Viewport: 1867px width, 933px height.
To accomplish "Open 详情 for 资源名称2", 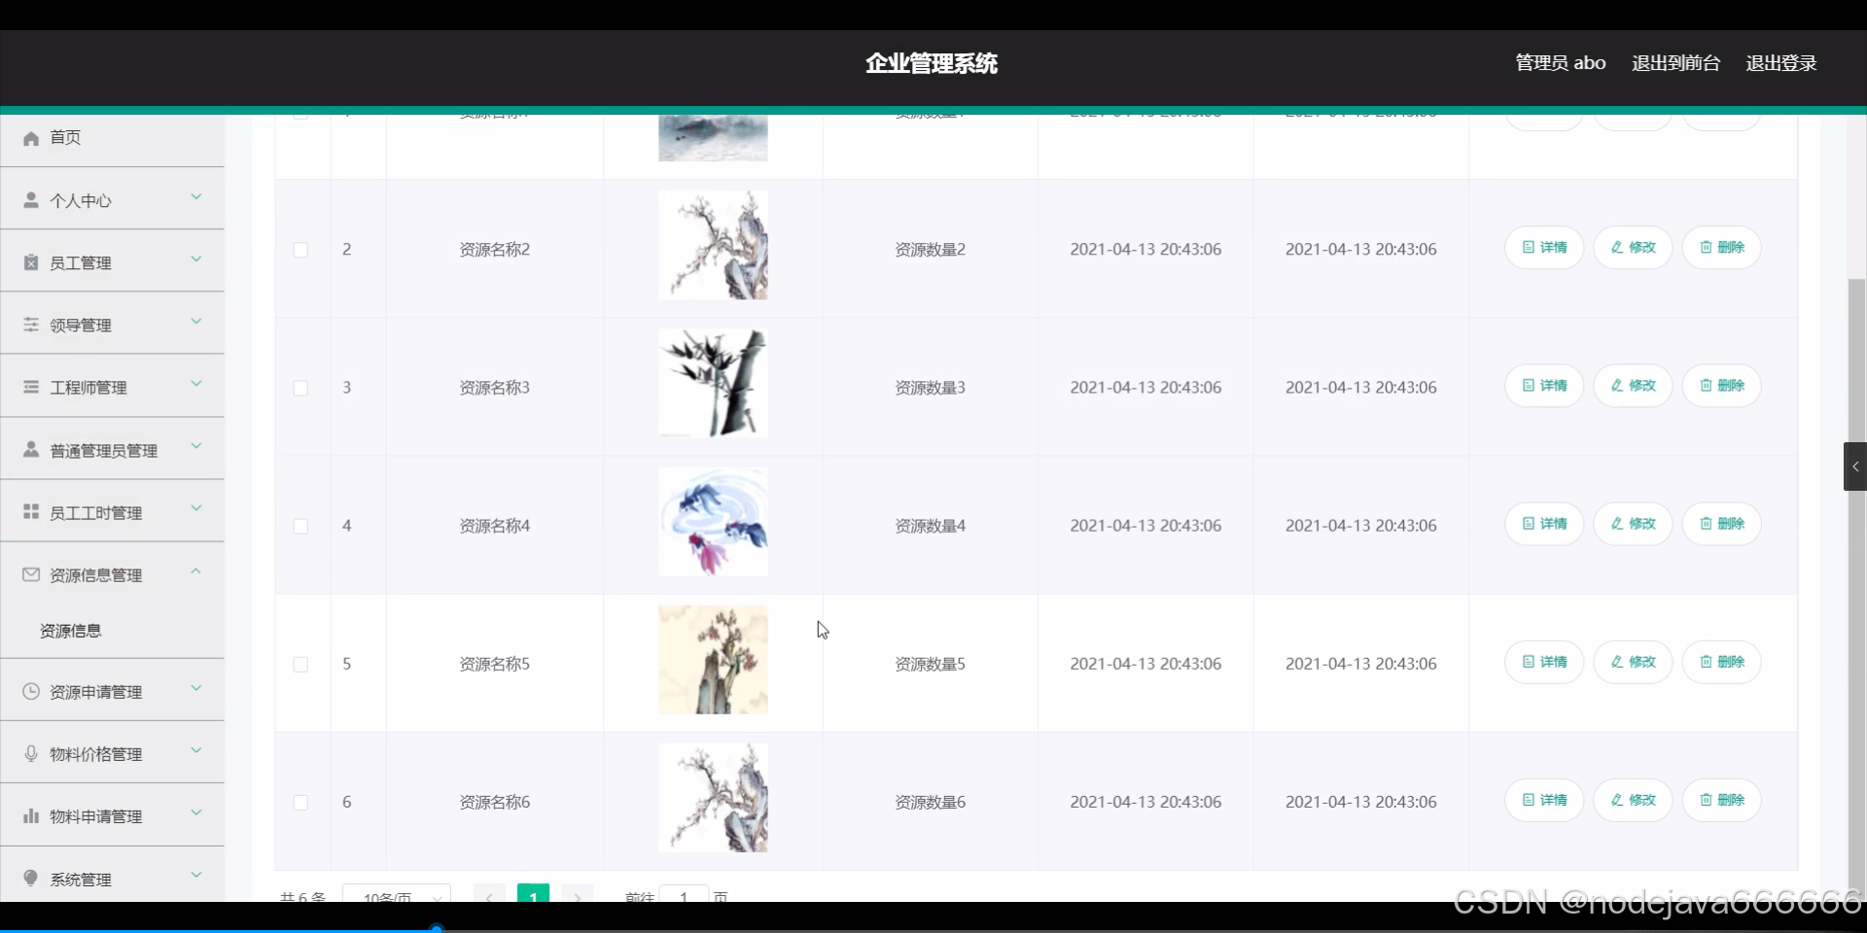I will click(x=1544, y=248).
